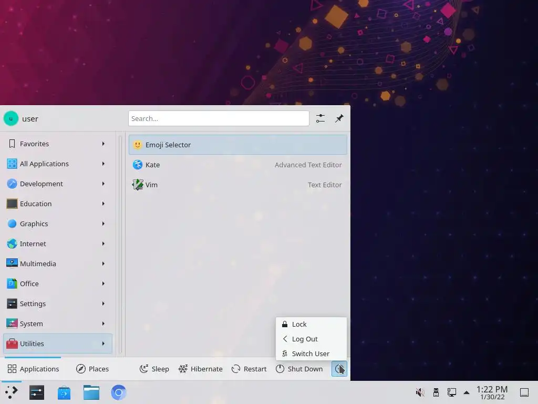Hibernate the computer
Image resolution: width=538 pixels, height=404 pixels.
click(200, 369)
